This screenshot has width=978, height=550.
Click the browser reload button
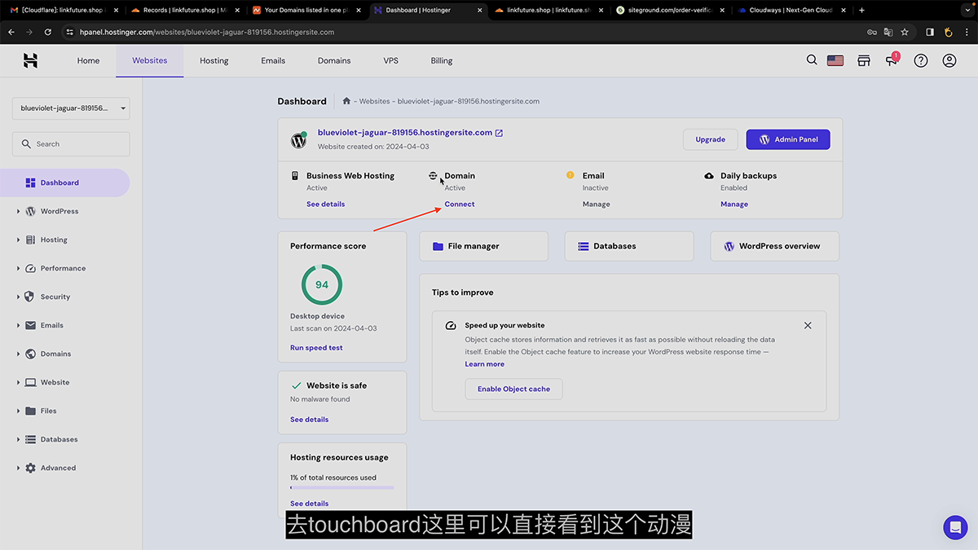tap(48, 32)
